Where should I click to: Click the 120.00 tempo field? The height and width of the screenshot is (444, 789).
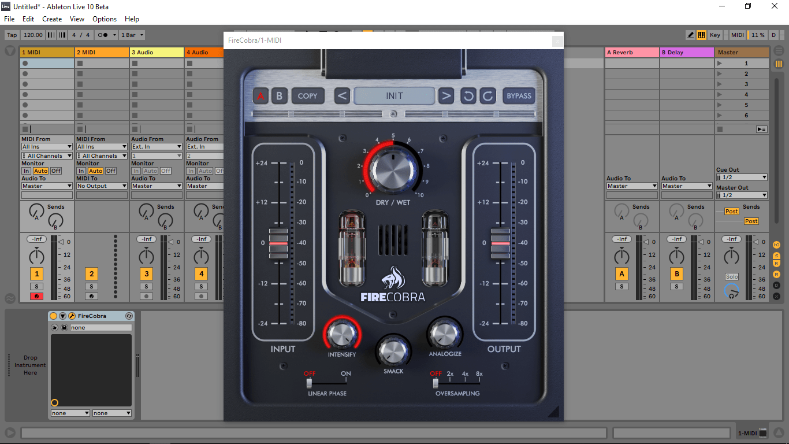click(x=33, y=35)
